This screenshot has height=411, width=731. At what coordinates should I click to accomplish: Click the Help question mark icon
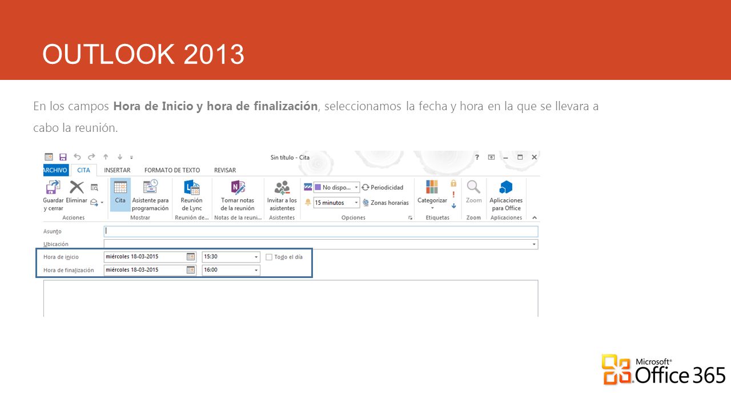click(x=477, y=157)
